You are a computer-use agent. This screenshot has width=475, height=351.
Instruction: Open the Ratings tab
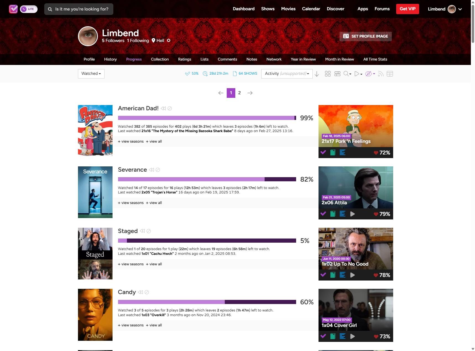point(185,59)
